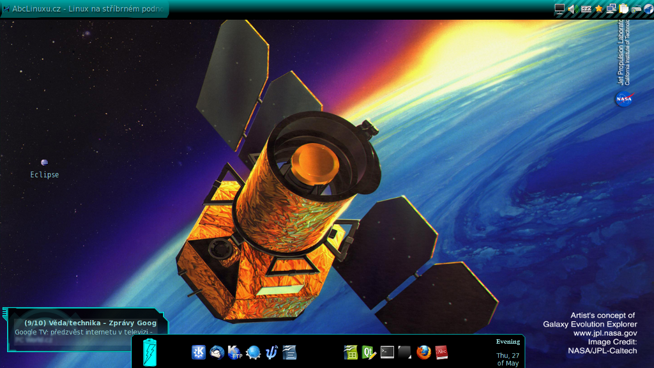This screenshot has height=368, width=654.
Task: Launch the KFTP client from the dock
Action: [x=235, y=353]
